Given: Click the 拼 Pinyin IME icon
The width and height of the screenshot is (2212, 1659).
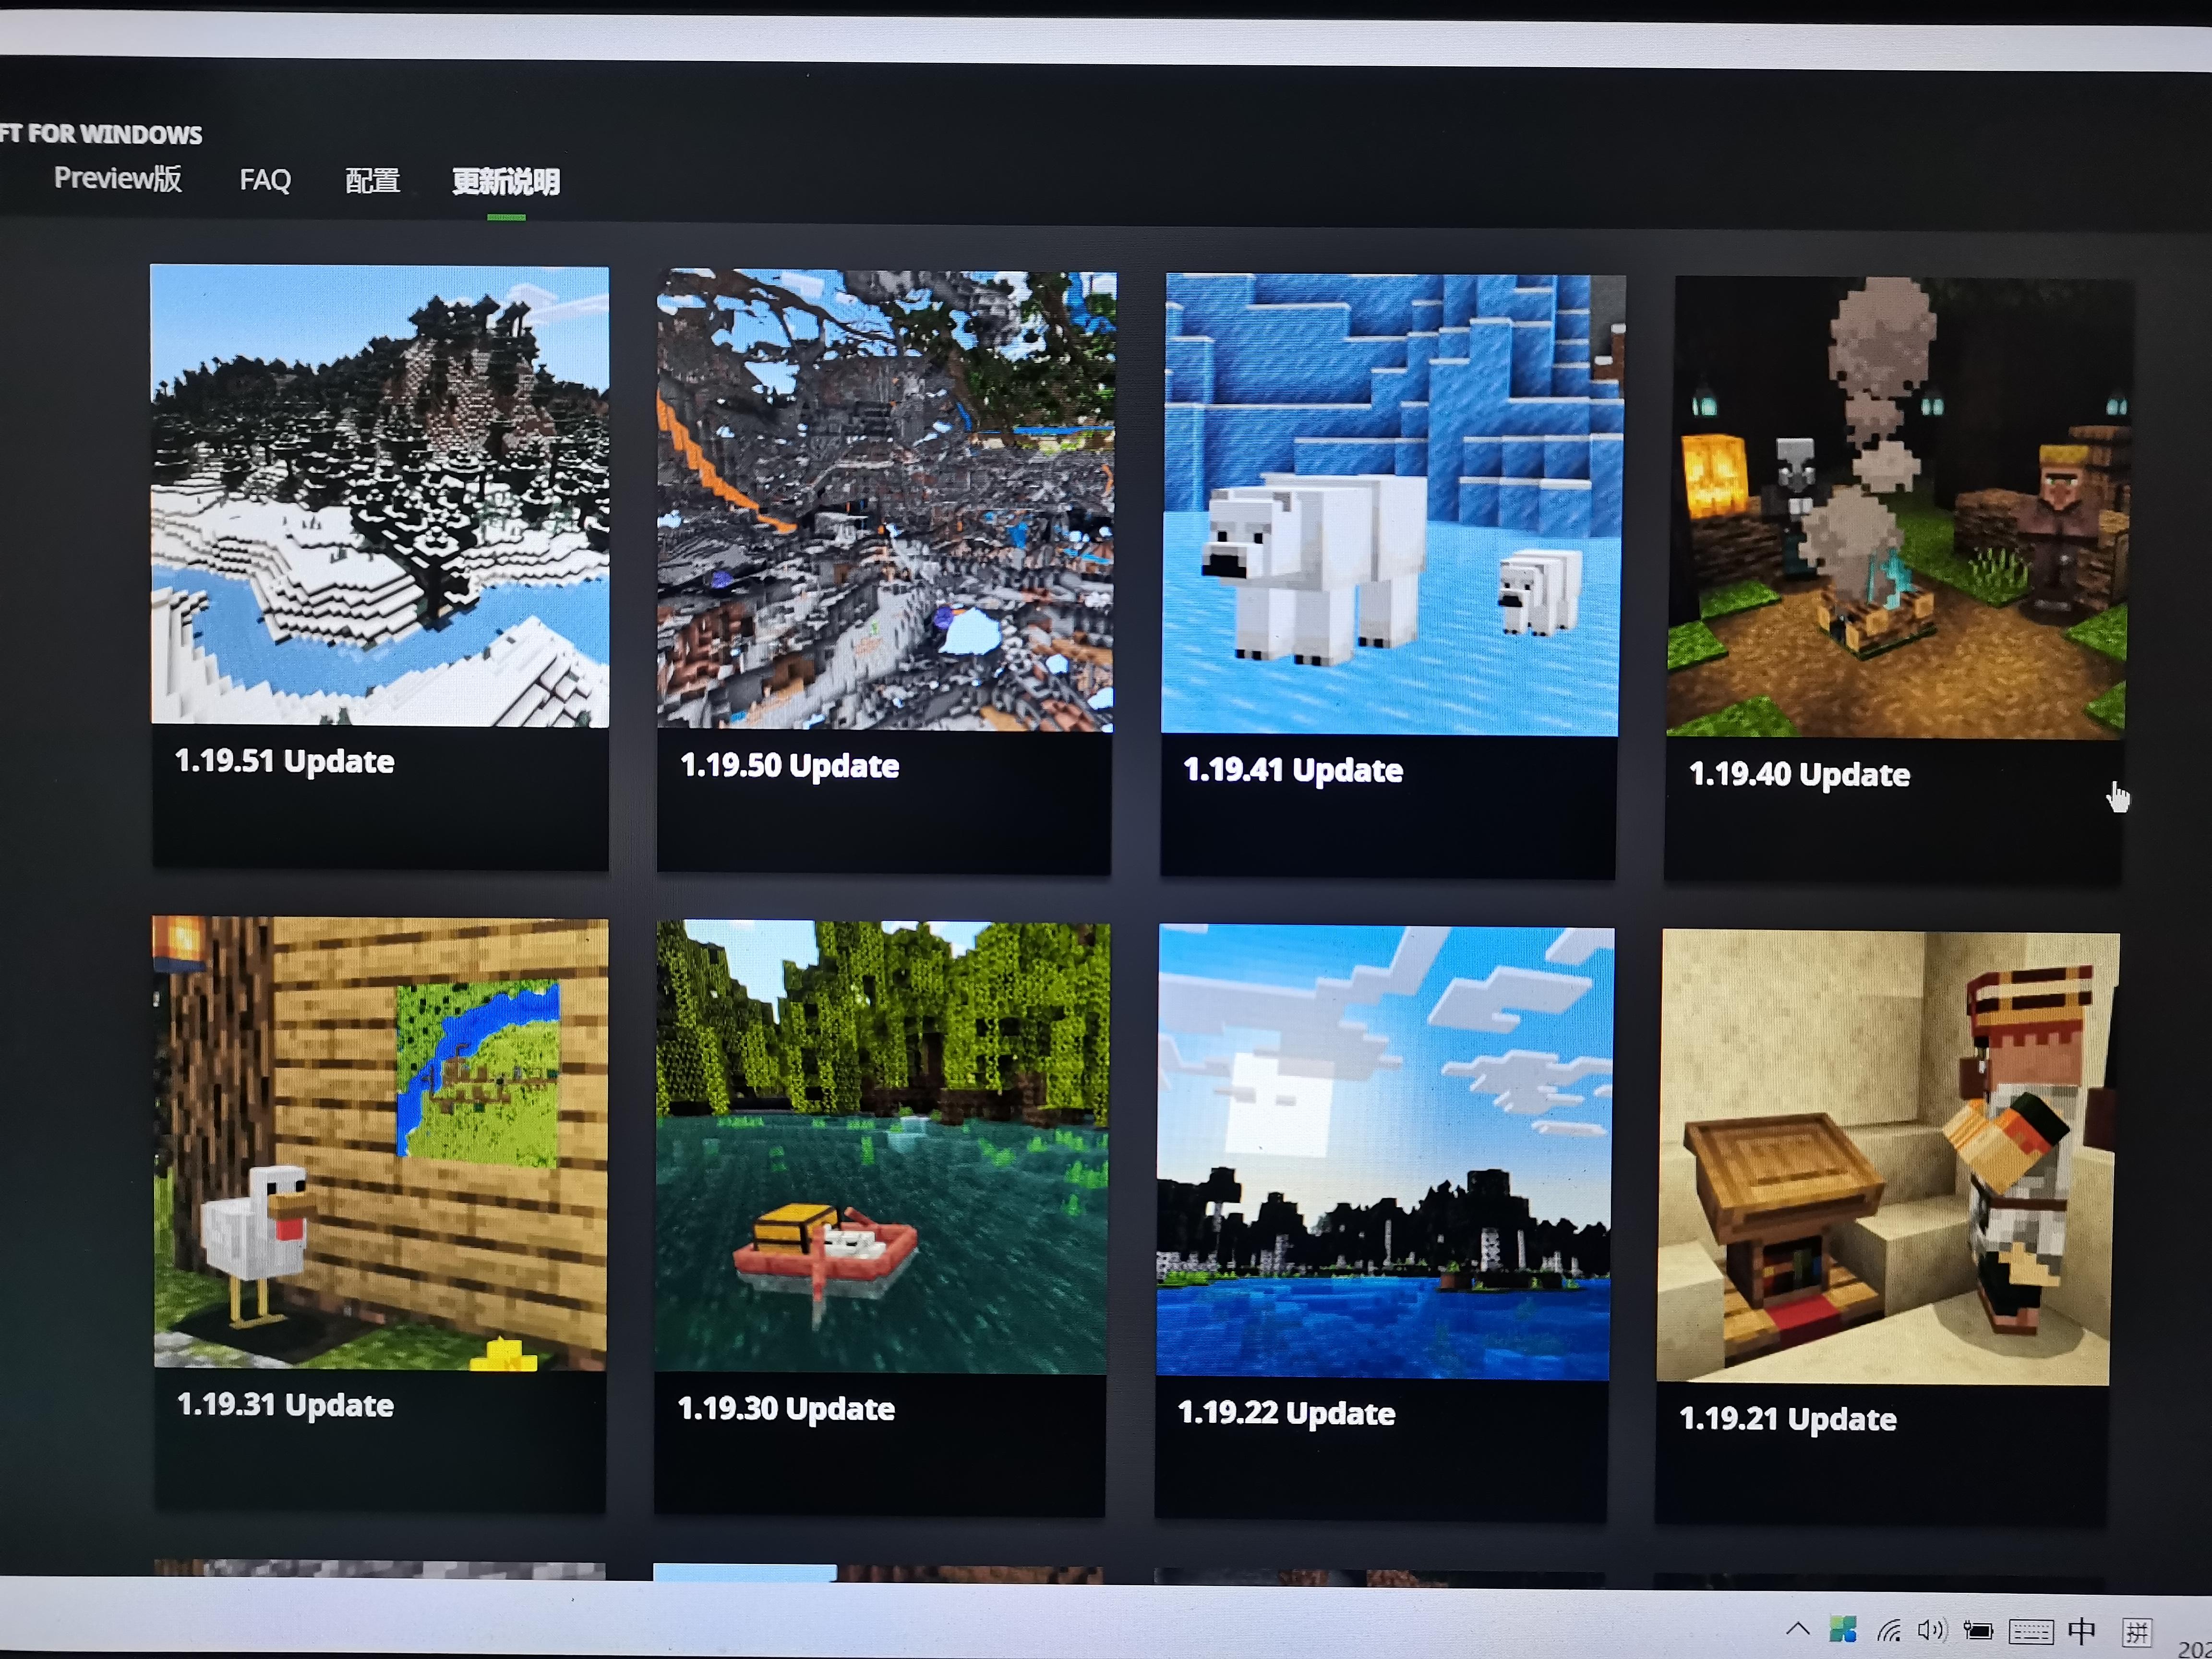Looking at the screenshot, I should pyautogui.click(x=2137, y=1633).
